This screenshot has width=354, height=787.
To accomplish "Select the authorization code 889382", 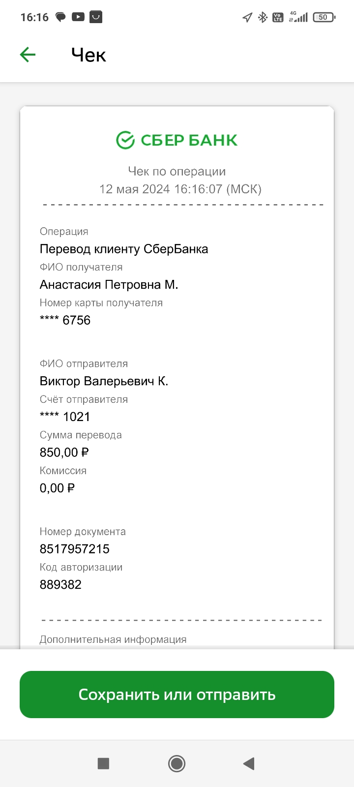I will point(60,584).
